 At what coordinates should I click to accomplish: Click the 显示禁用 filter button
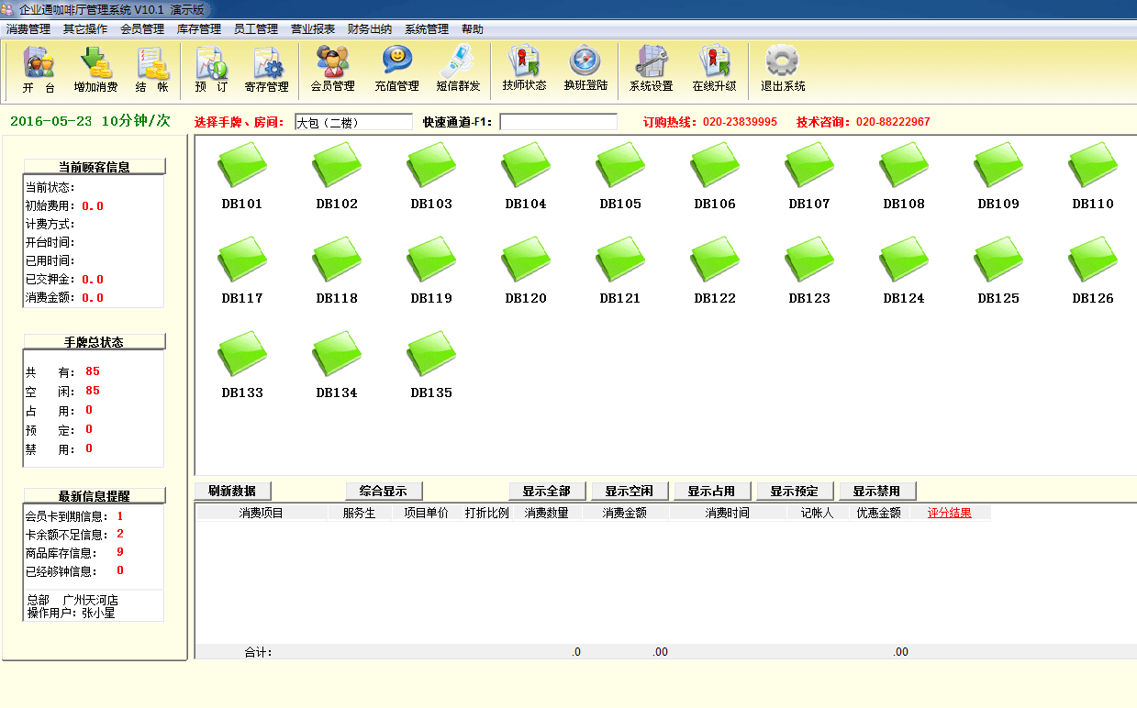point(877,491)
